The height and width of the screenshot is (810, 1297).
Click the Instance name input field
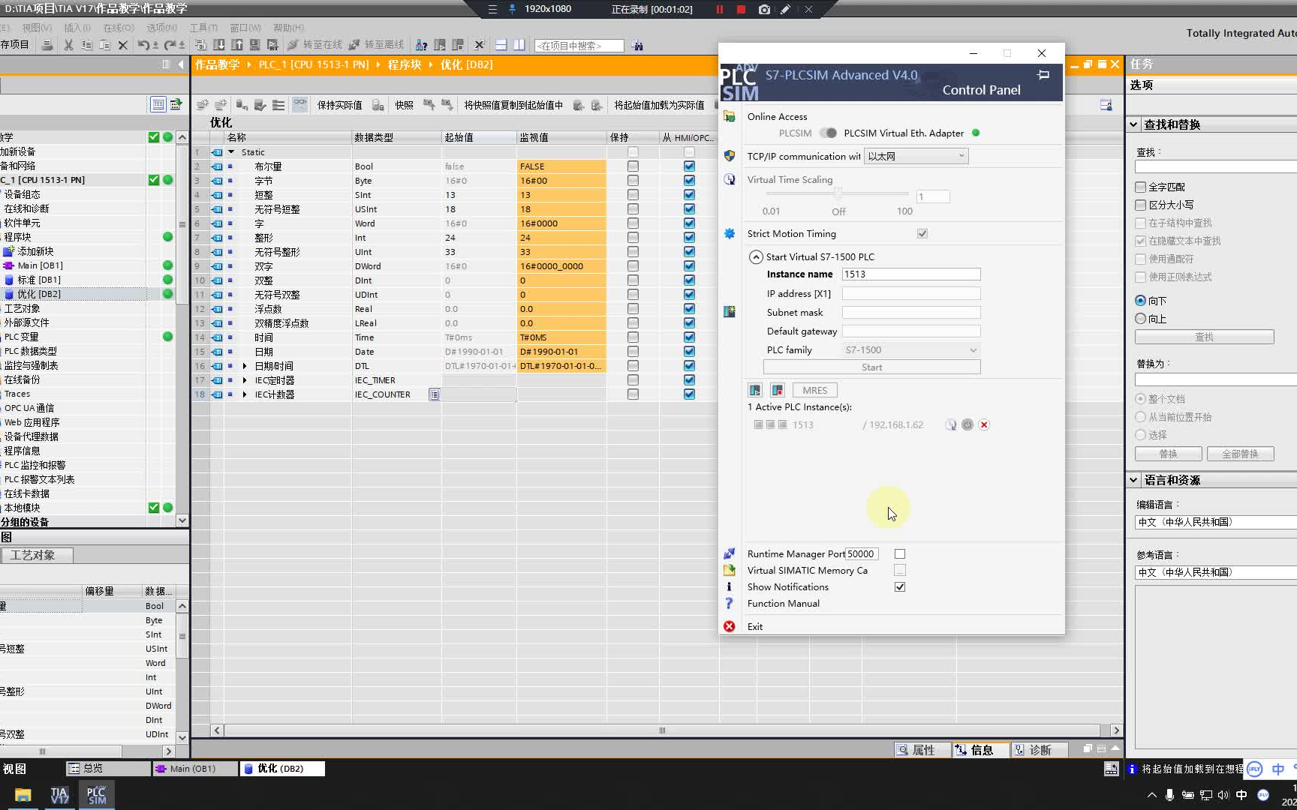tap(911, 274)
